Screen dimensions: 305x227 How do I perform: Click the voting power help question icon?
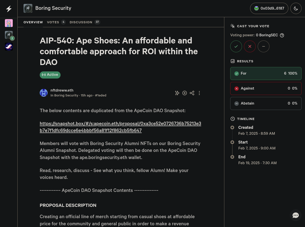pos(282,35)
